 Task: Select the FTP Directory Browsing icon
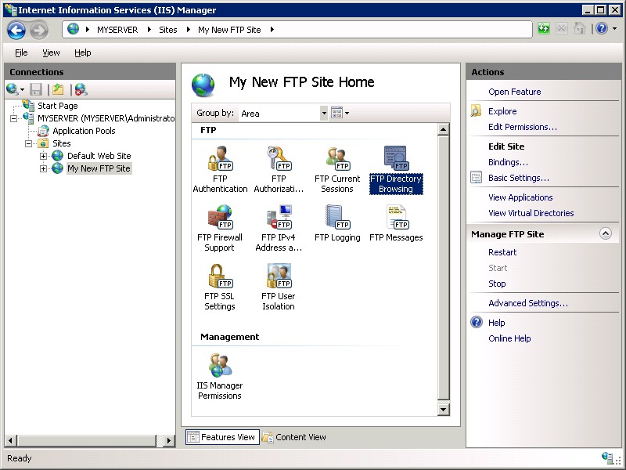pos(396,158)
